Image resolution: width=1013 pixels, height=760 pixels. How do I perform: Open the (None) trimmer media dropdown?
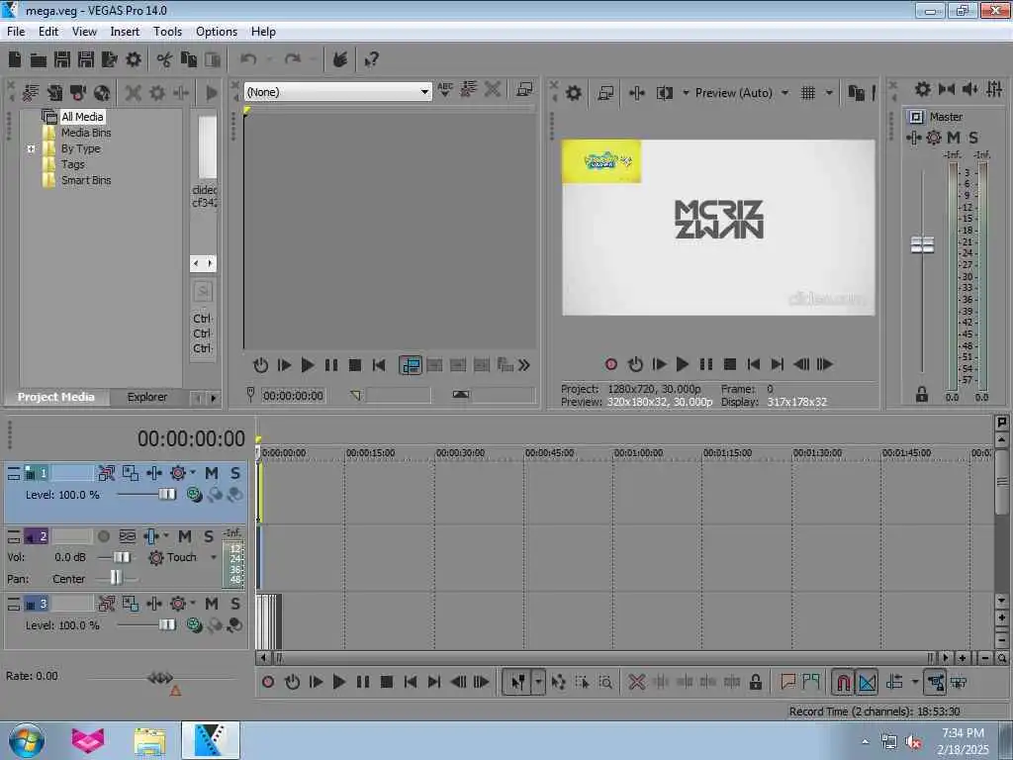click(x=424, y=92)
